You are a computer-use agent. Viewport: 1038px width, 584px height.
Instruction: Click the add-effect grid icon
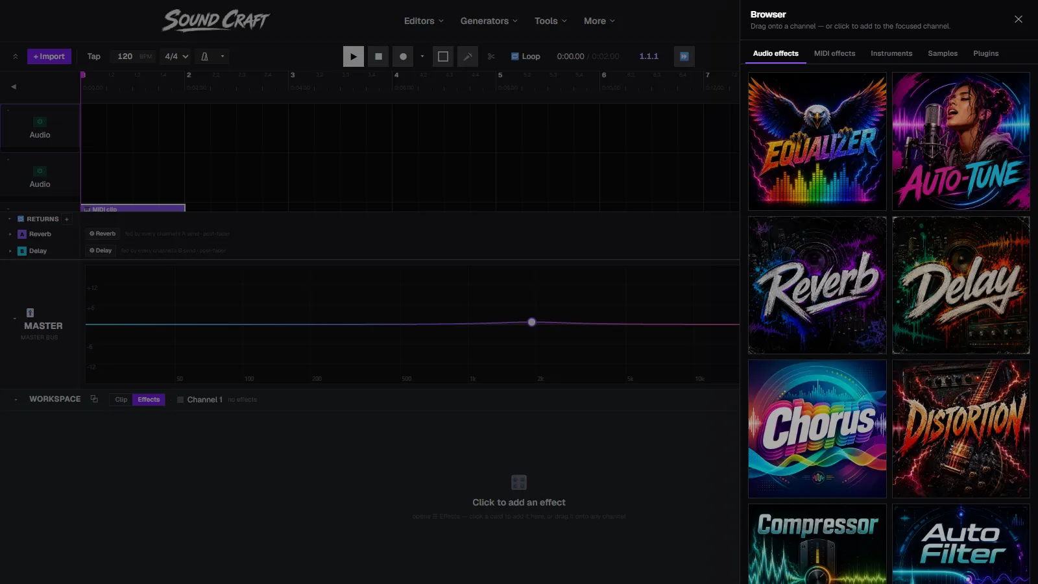[x=519, y=482]
